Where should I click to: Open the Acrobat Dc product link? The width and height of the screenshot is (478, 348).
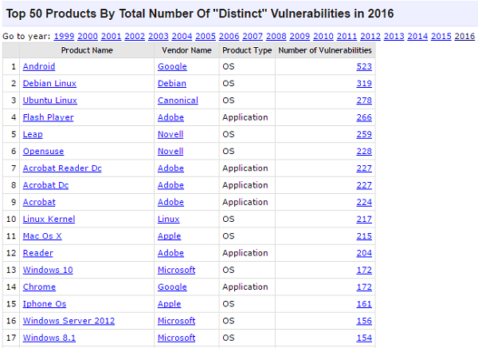click(x=45, y=185)
